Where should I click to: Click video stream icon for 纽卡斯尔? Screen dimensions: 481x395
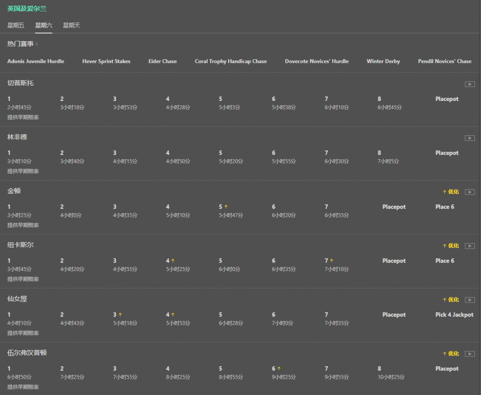click(469, 246)
